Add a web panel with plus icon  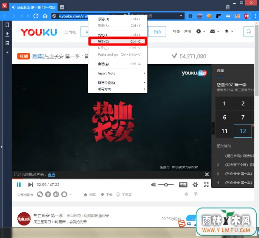tap(7, 52)
